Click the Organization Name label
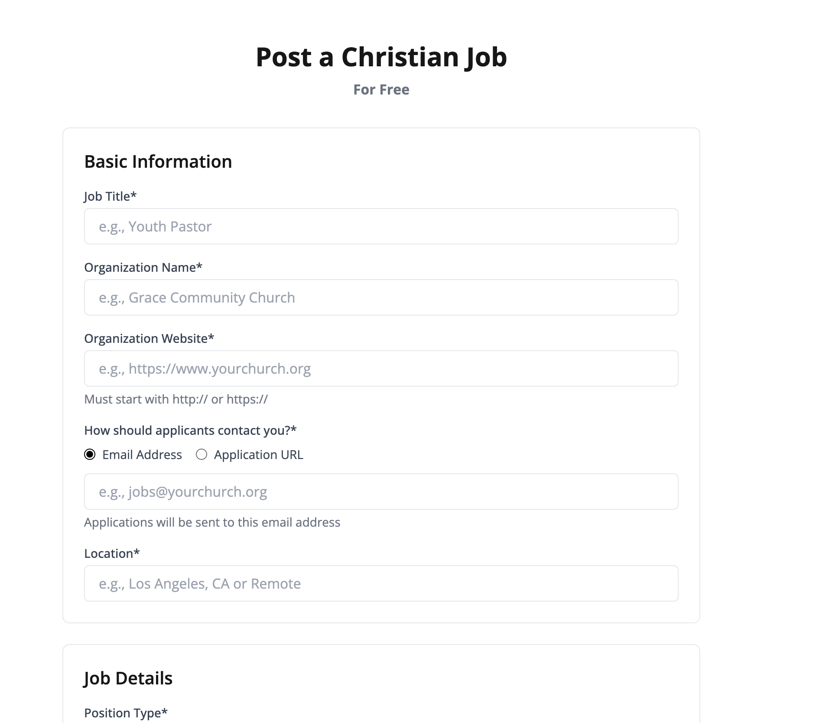The height and width of the screenshot is (723, 819). coord(143,267)
